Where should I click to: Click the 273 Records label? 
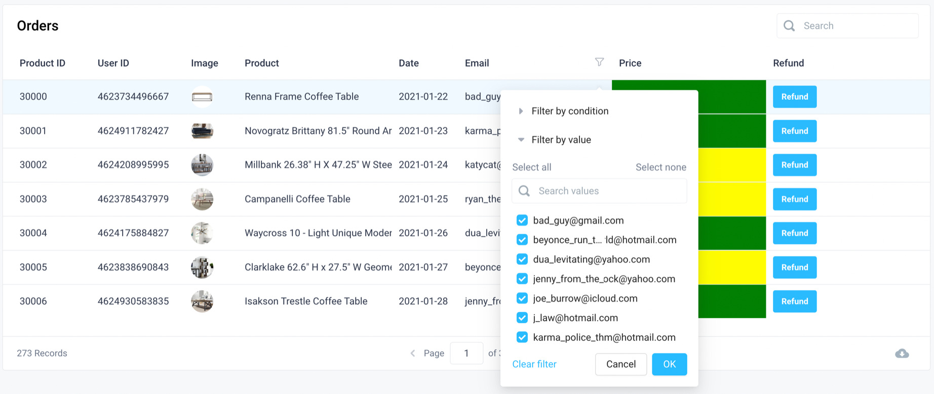pos(42,353)
